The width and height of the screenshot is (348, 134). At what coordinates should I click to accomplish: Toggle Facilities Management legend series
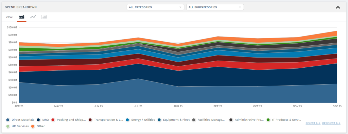(208, 120)
